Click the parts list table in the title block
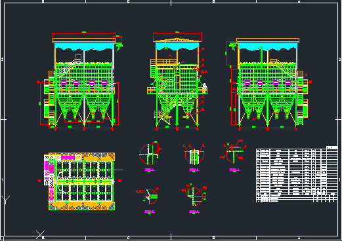Screen dimensions: 342x241 click(297, 175)
